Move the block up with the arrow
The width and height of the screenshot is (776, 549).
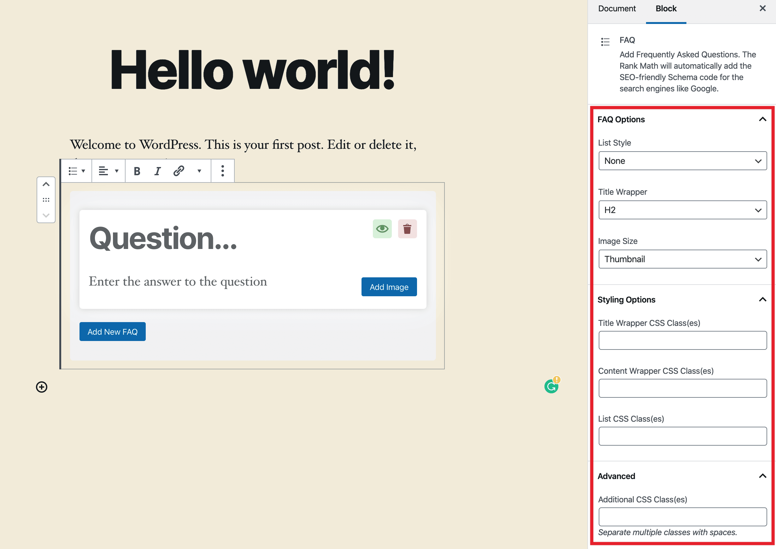(x=46, y=184)
